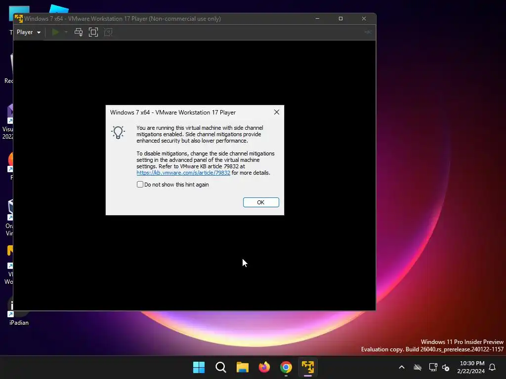
Task: Launch Firefox from the taskbar
Action: (x=264, y=367)
